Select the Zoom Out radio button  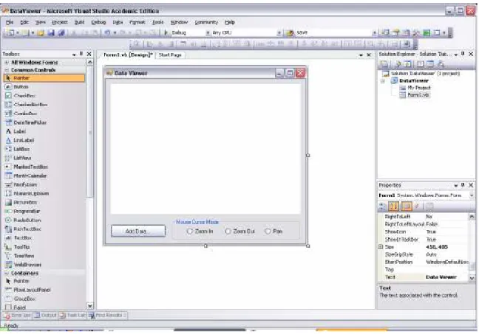239,232
